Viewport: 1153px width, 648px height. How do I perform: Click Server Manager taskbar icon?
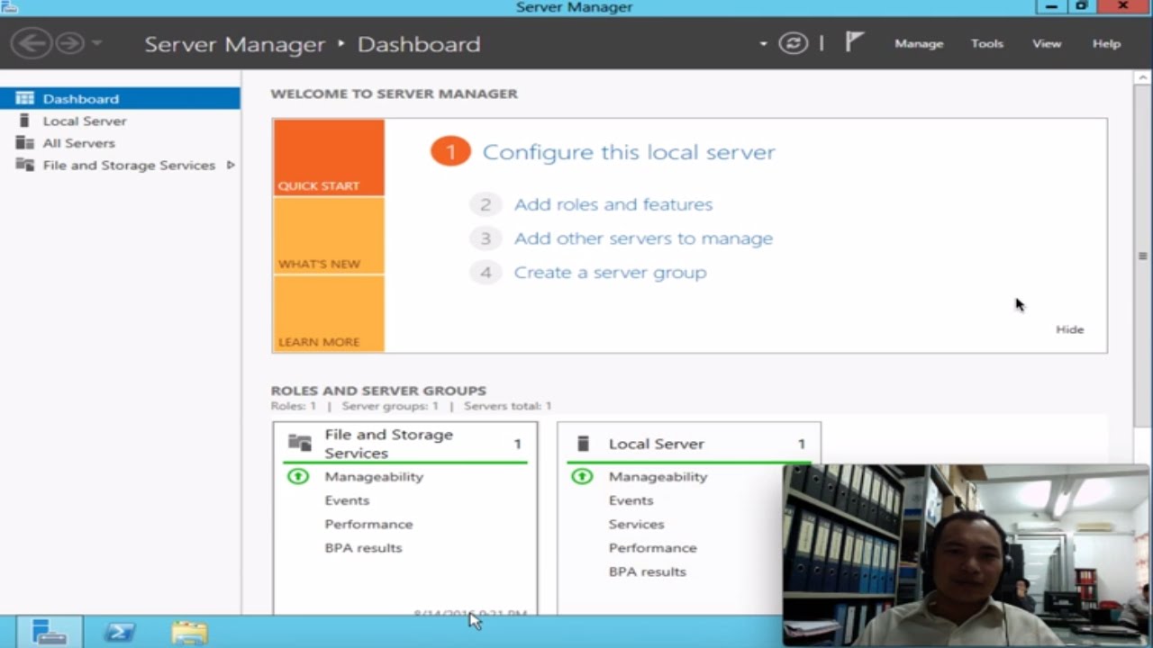click(49, 632)
